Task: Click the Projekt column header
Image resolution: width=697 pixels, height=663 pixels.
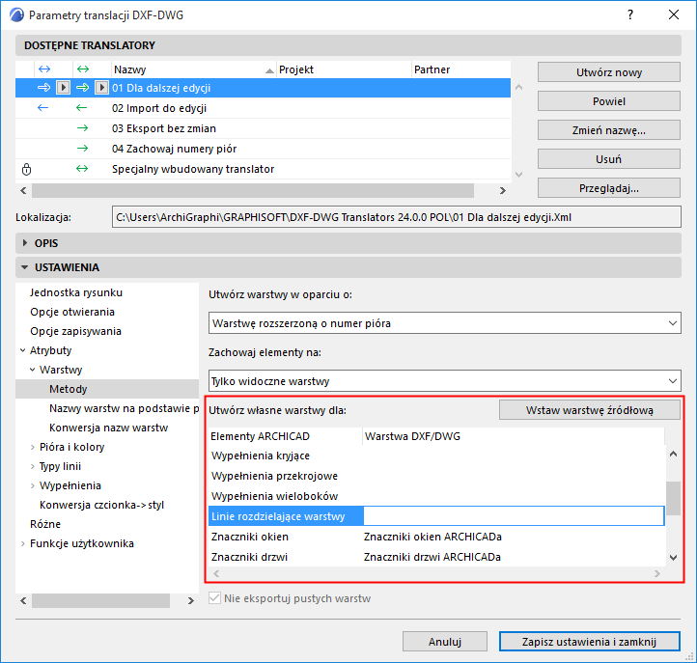Action: [344, 69]
